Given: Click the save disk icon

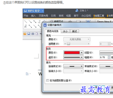Looking at the screenshot, I should (x=29, y=34).
